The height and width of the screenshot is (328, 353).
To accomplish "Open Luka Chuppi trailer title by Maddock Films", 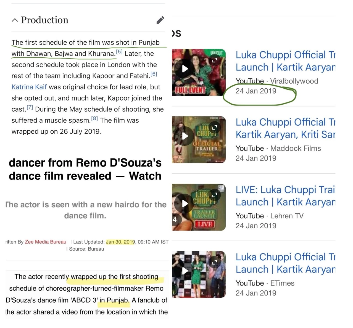I will click(x=285, y=128).
